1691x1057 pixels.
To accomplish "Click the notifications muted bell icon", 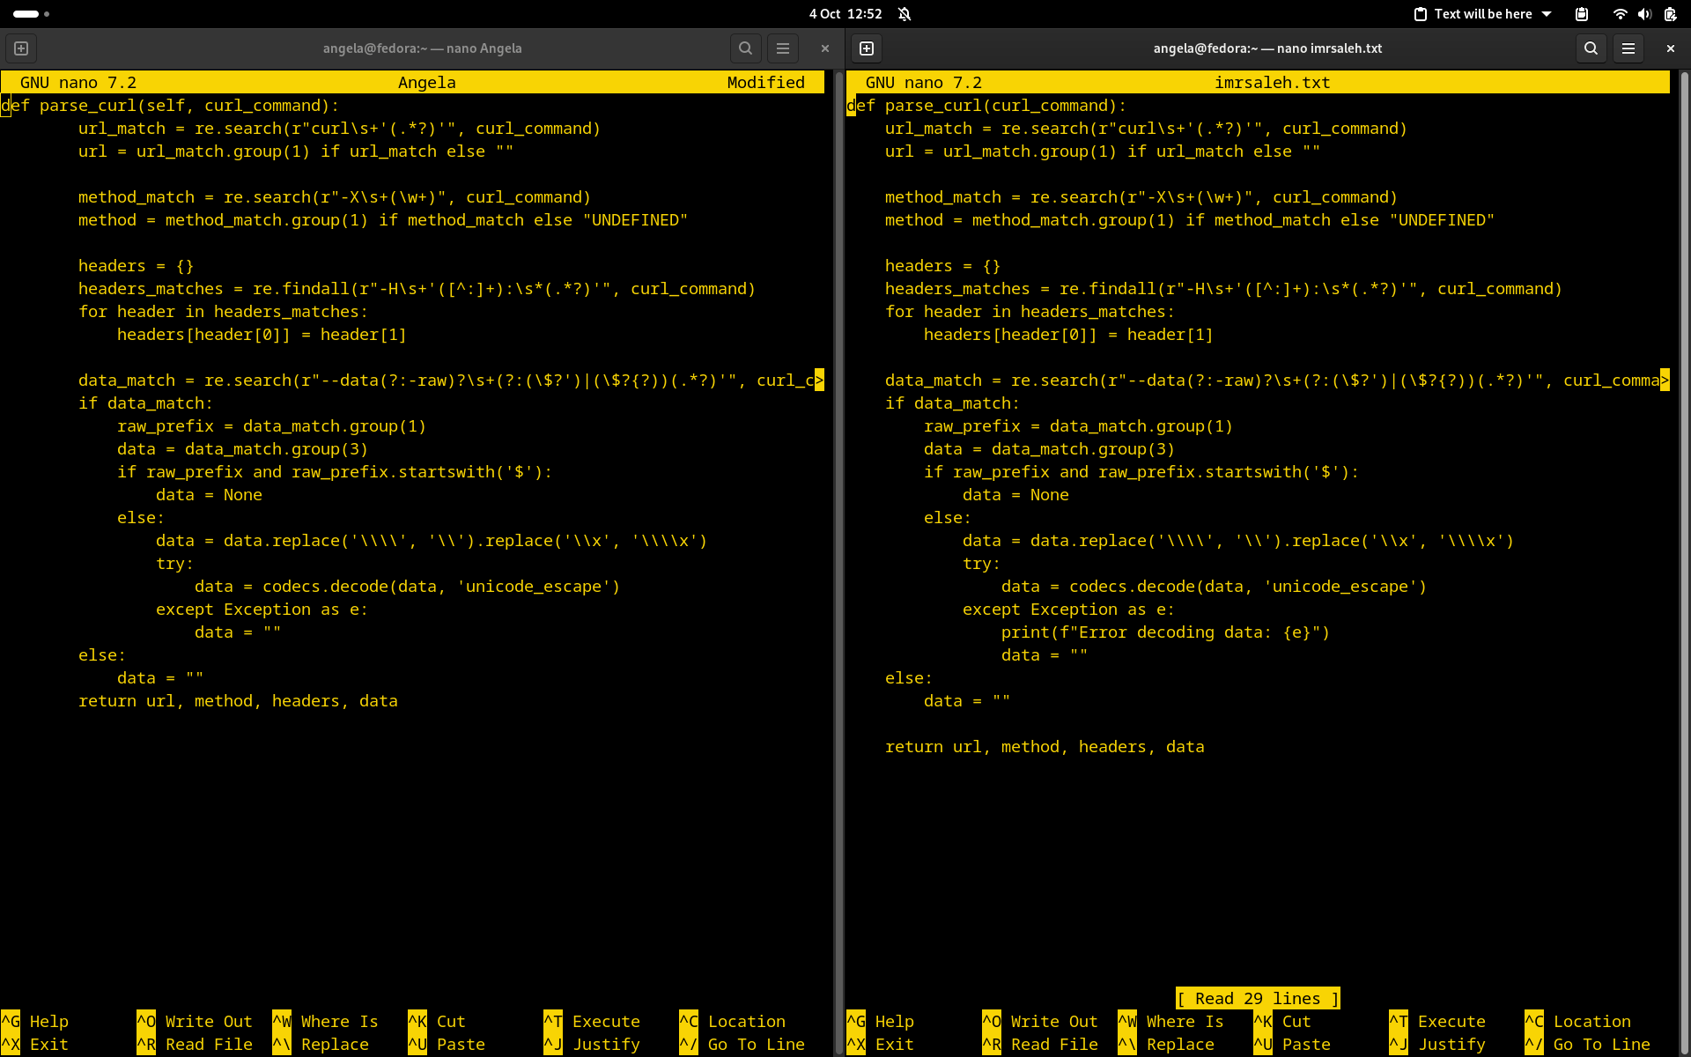I will point(905,14).
